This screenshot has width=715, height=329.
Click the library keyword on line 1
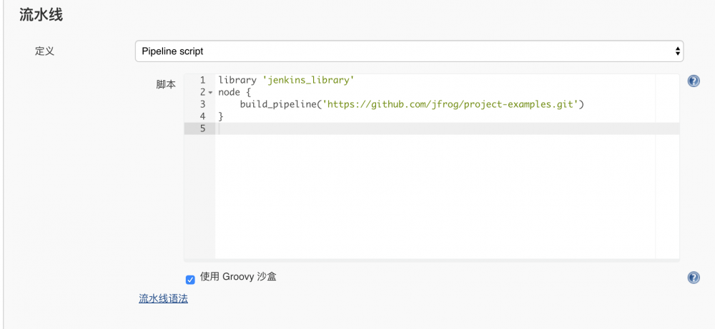click(x=237, y=80)
